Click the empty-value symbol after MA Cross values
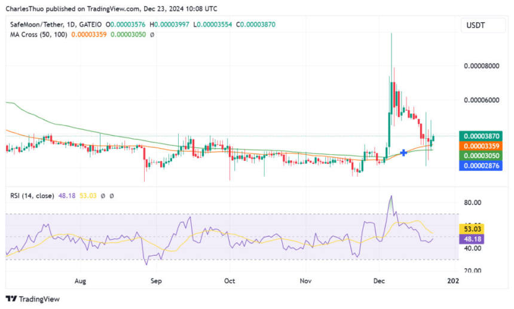Image resolution: width=514 pixels, height=309 pixels. tap(152, 35)
